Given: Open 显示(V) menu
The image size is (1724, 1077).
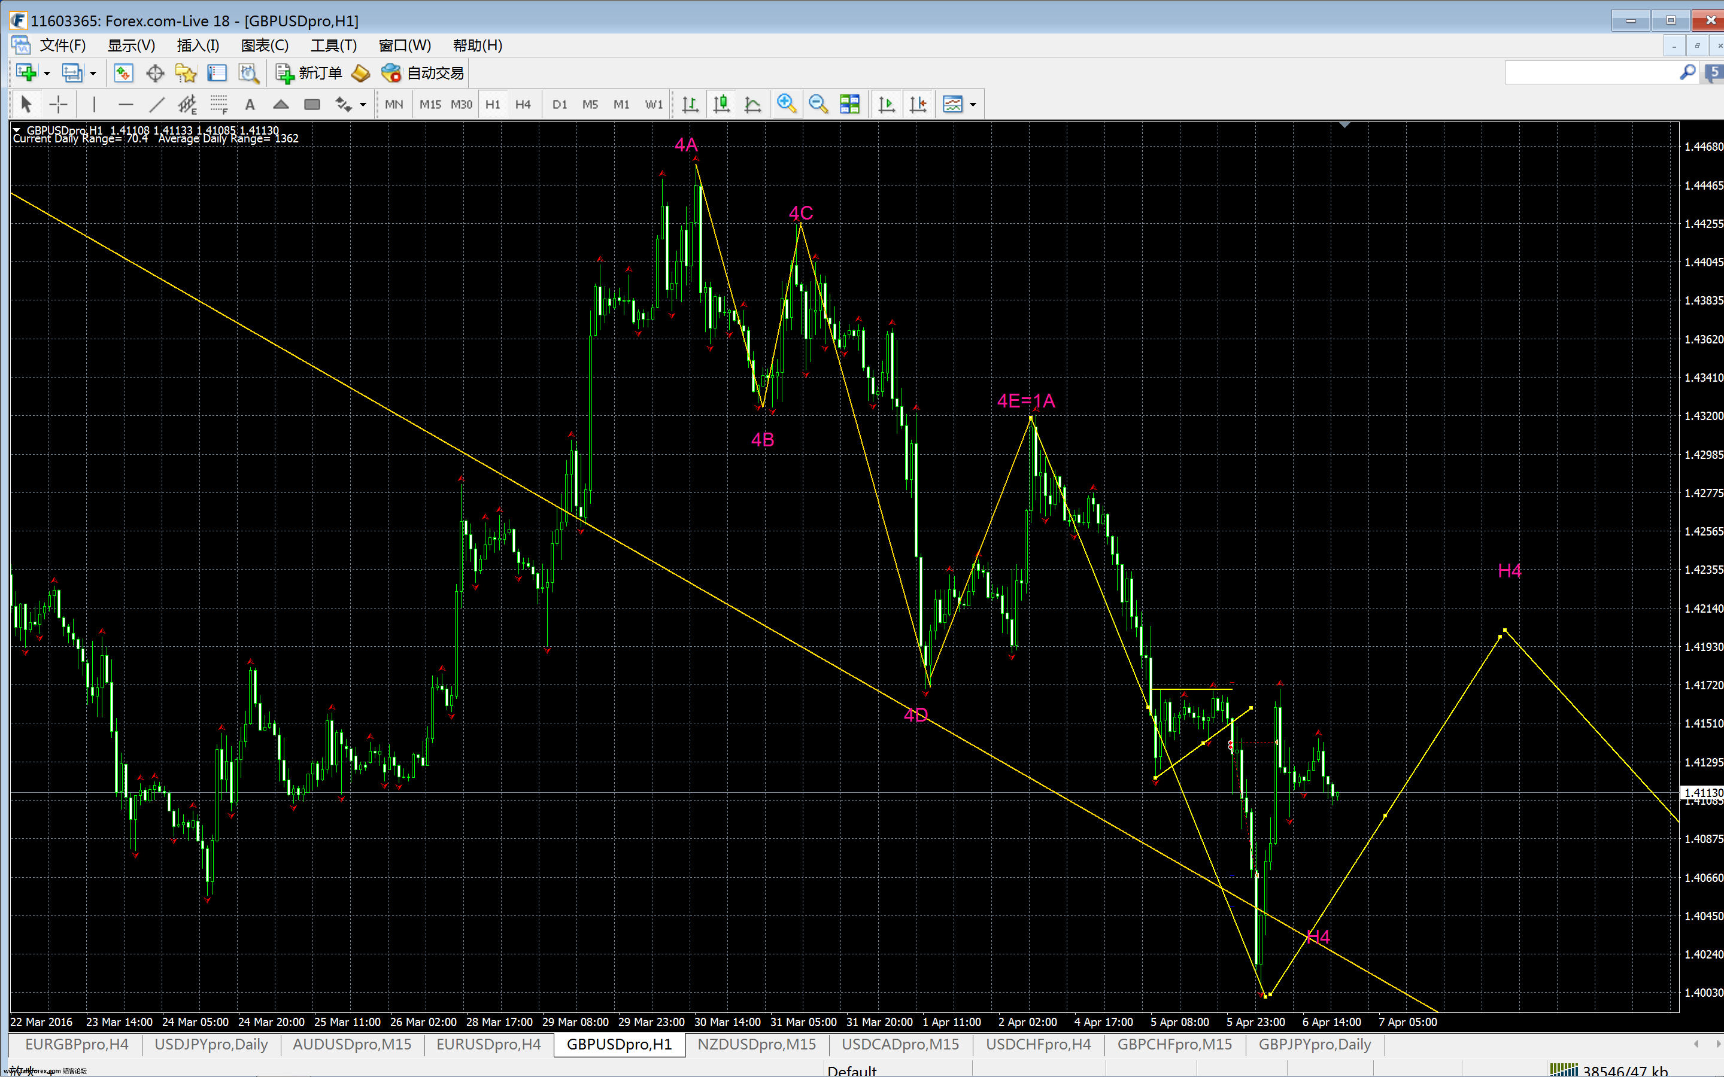Looking at the screenshot, I should point(131,45).
